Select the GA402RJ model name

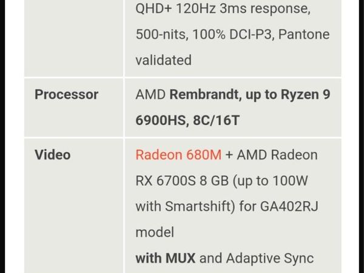[289, 206]
